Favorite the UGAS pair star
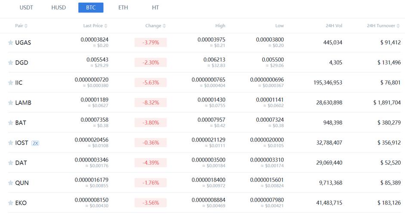The image size is (405, 215). point(11,43)
